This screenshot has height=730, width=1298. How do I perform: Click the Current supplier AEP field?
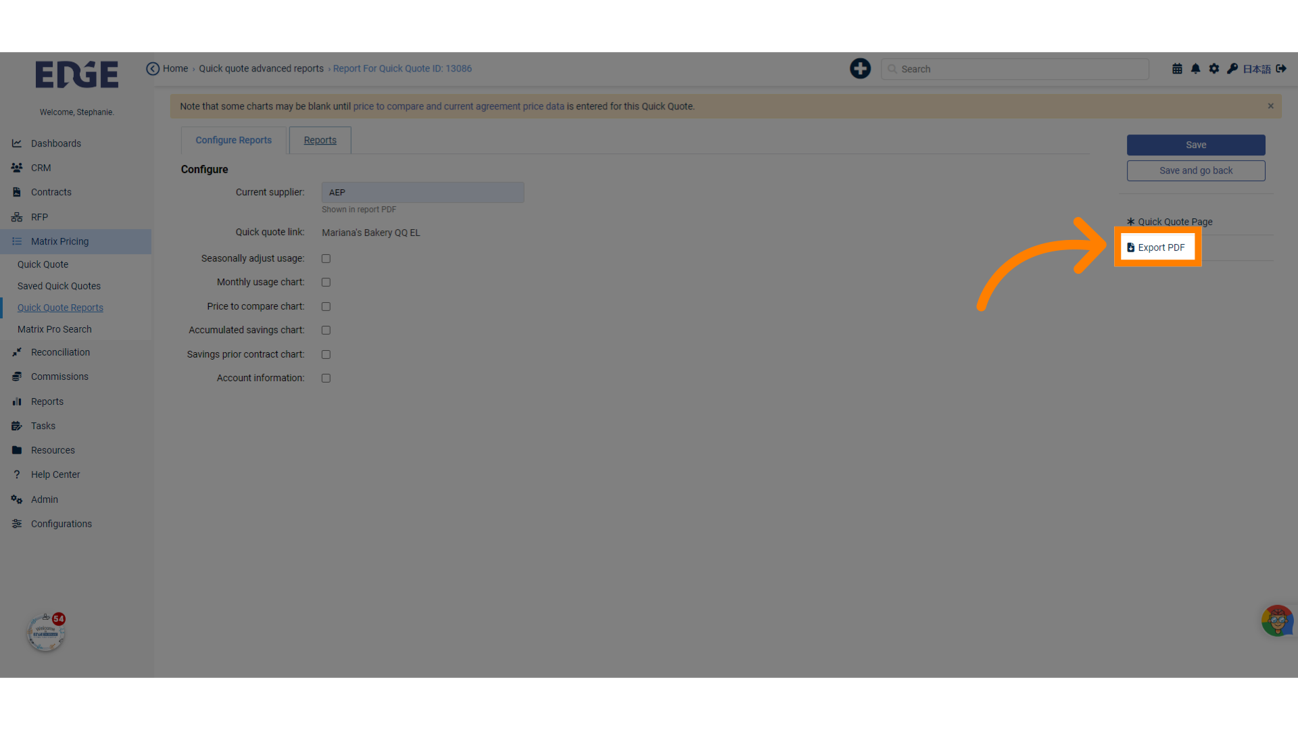[423, 192]
